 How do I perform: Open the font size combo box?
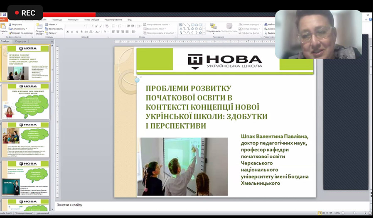click(x=90, y=26)
